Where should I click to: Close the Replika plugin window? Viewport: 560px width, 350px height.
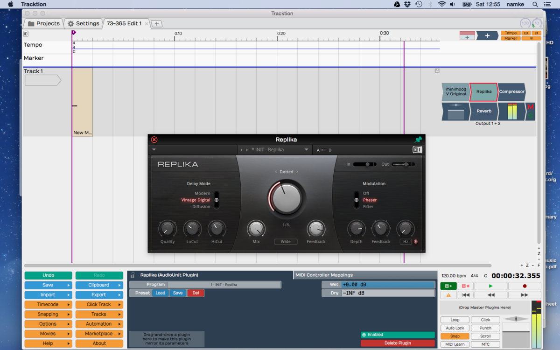point(154,140)
